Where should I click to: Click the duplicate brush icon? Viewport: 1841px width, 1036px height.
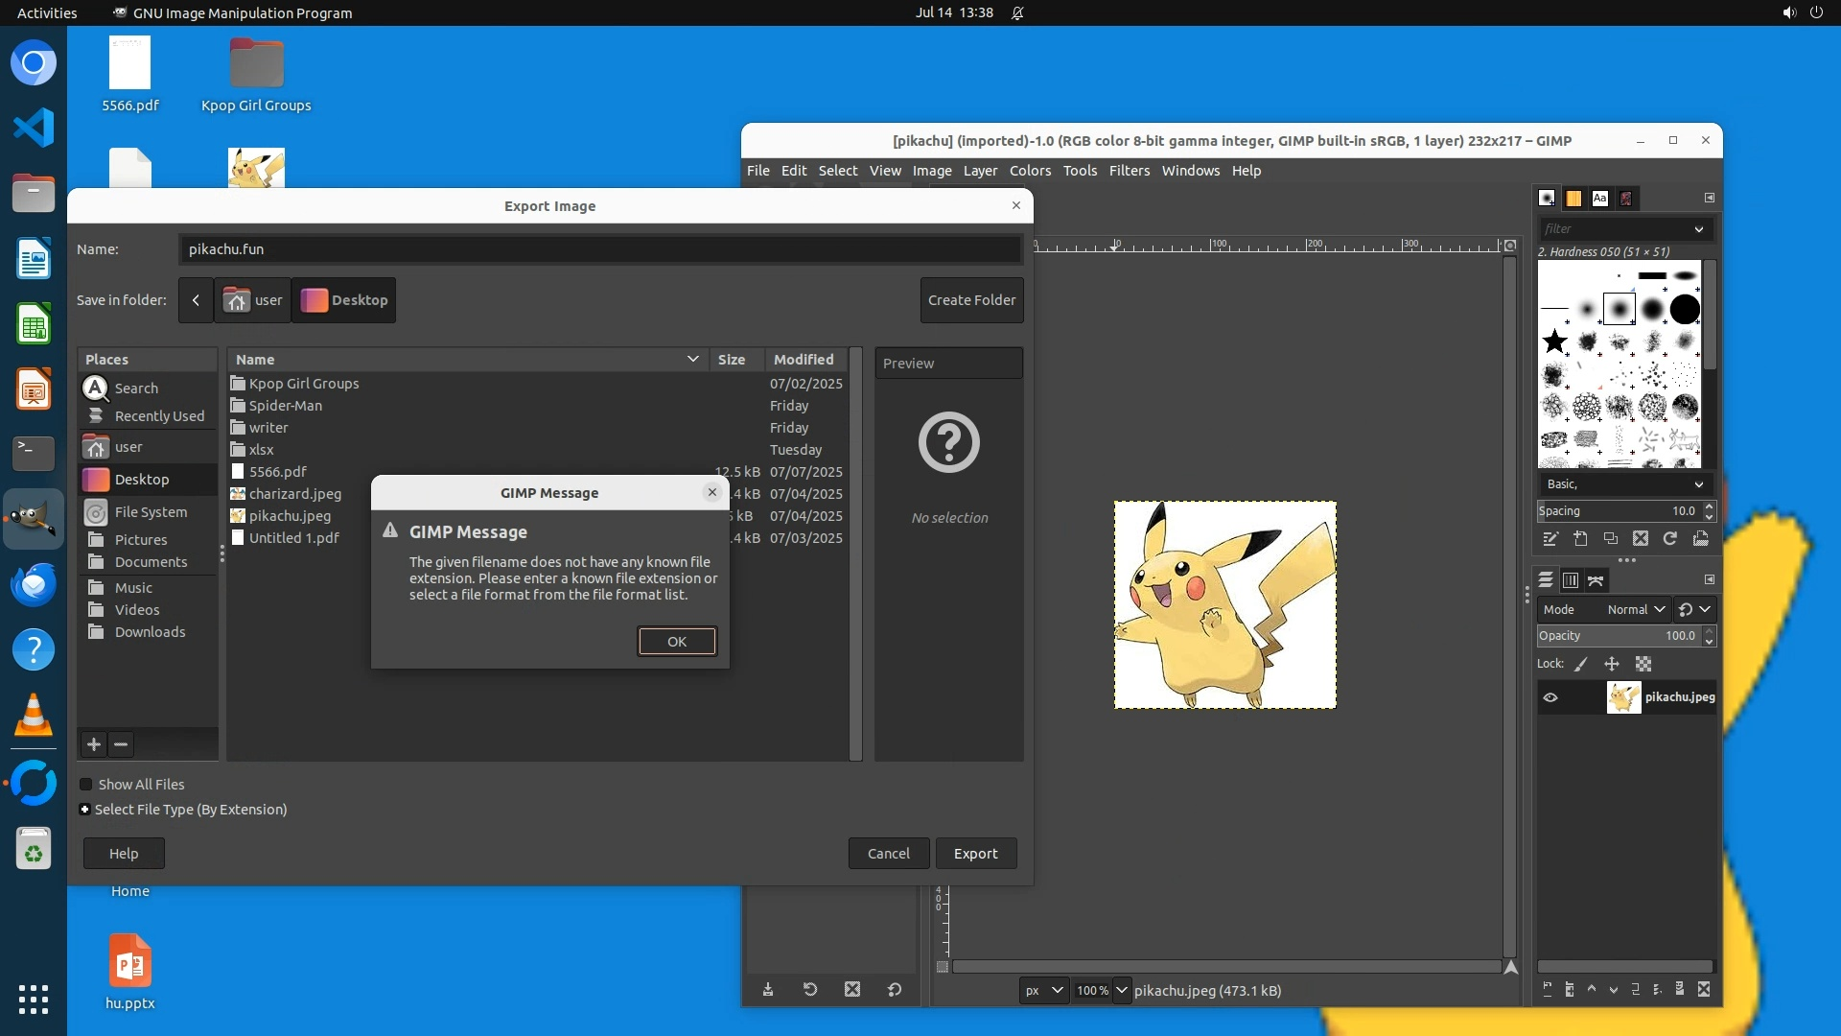[1611, 539]
